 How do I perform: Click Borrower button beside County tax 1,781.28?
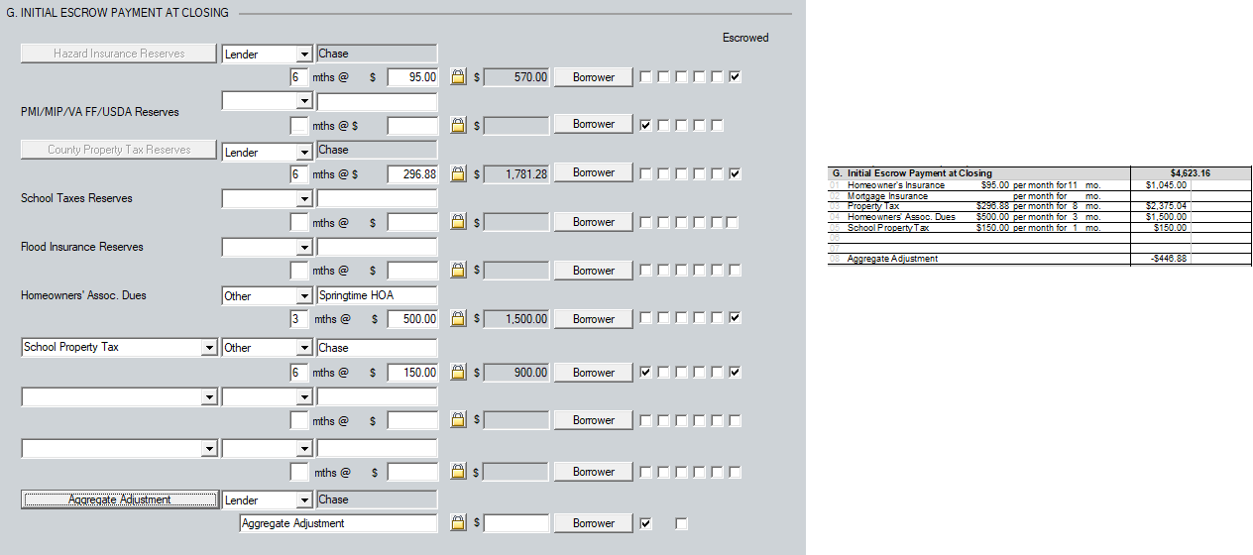tap(593, 172)
